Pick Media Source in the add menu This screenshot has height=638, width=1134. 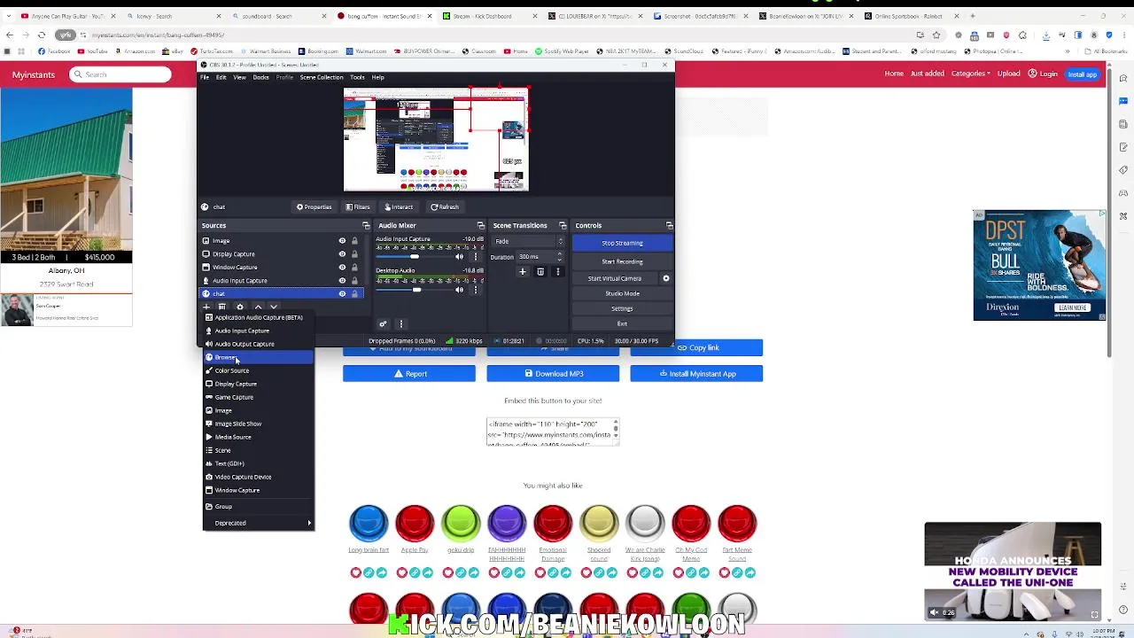258,437
